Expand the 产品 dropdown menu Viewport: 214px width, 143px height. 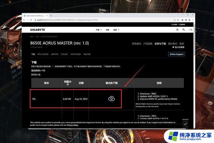pos(99,30)
